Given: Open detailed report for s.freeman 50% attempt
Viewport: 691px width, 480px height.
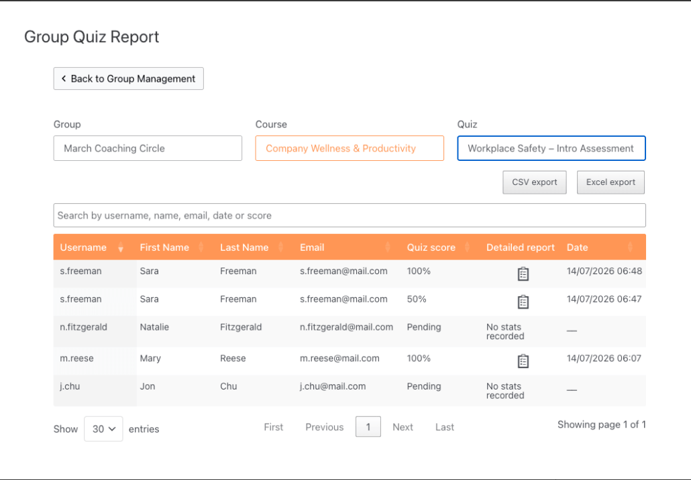Looking at the screenshot, I should 523,302.
